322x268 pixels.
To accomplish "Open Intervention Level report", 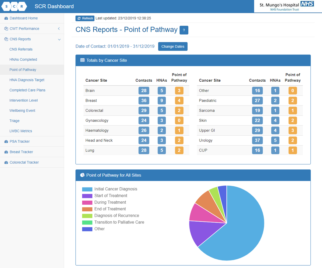I will [x=24, y=100].
